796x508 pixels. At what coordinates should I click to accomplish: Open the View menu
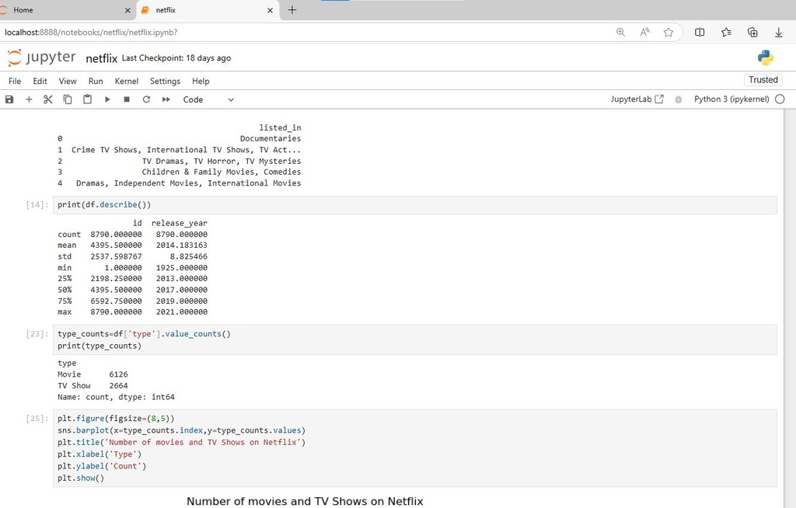(x=68, y=82)
